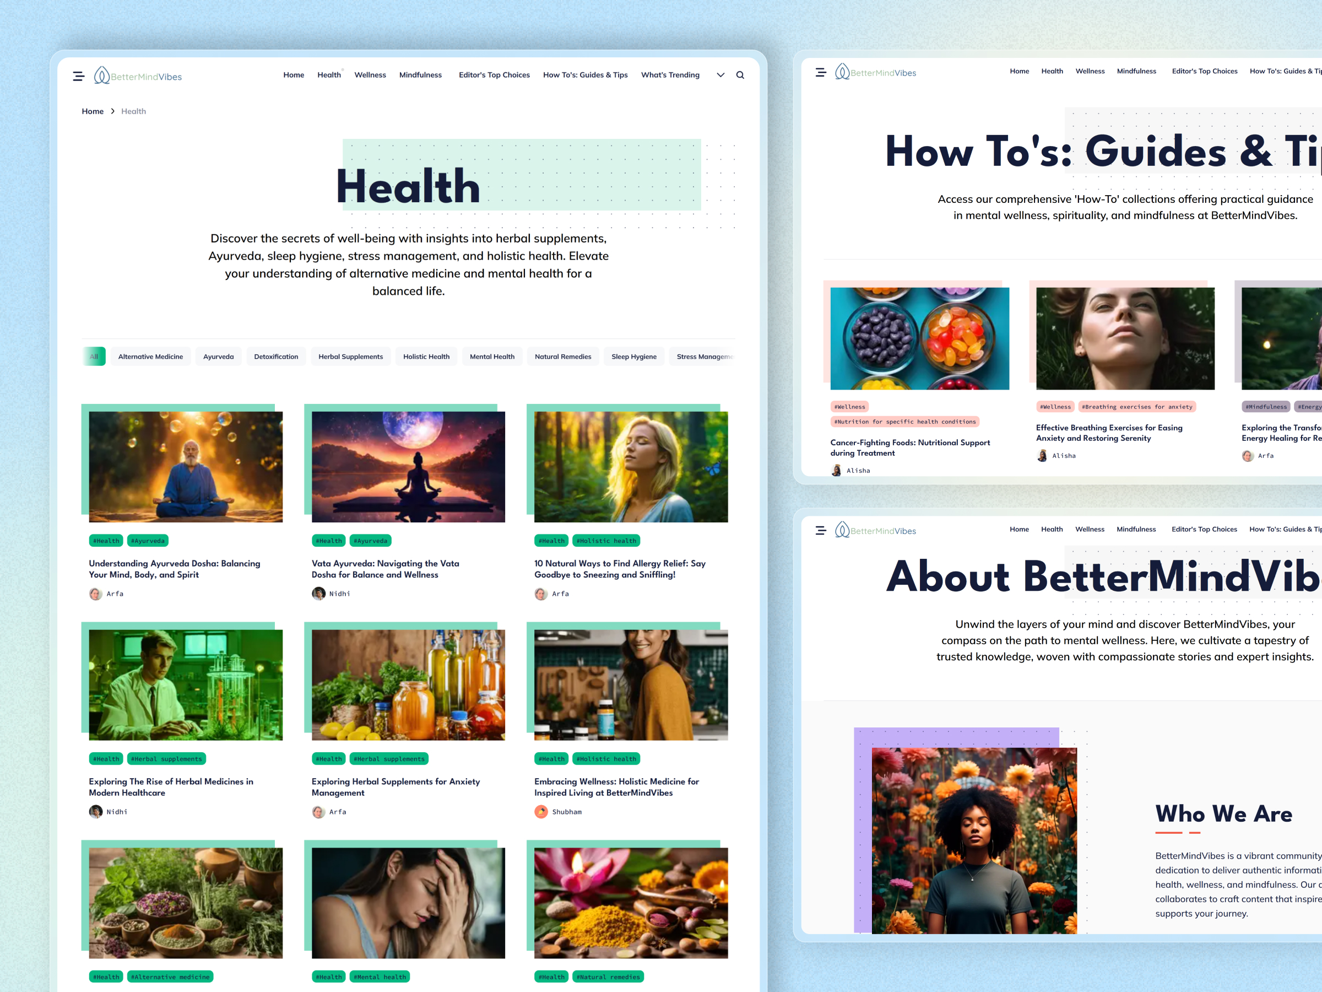Open What's Trending nav item
The width and height of the screenshot is (1322, 992).
[670, 75]
